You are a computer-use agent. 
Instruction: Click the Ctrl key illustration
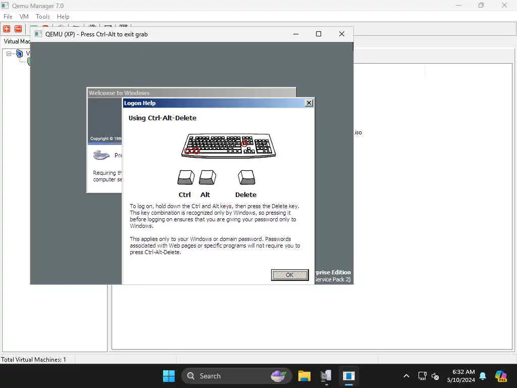coord(186,177)
